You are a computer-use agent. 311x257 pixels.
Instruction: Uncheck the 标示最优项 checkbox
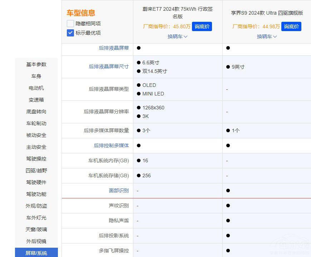click(70, 33)
